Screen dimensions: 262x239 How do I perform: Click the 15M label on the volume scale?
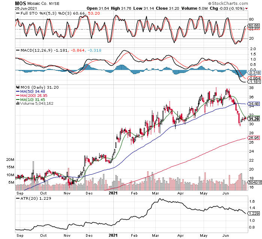pyautogui.click(x=10, y=167)
